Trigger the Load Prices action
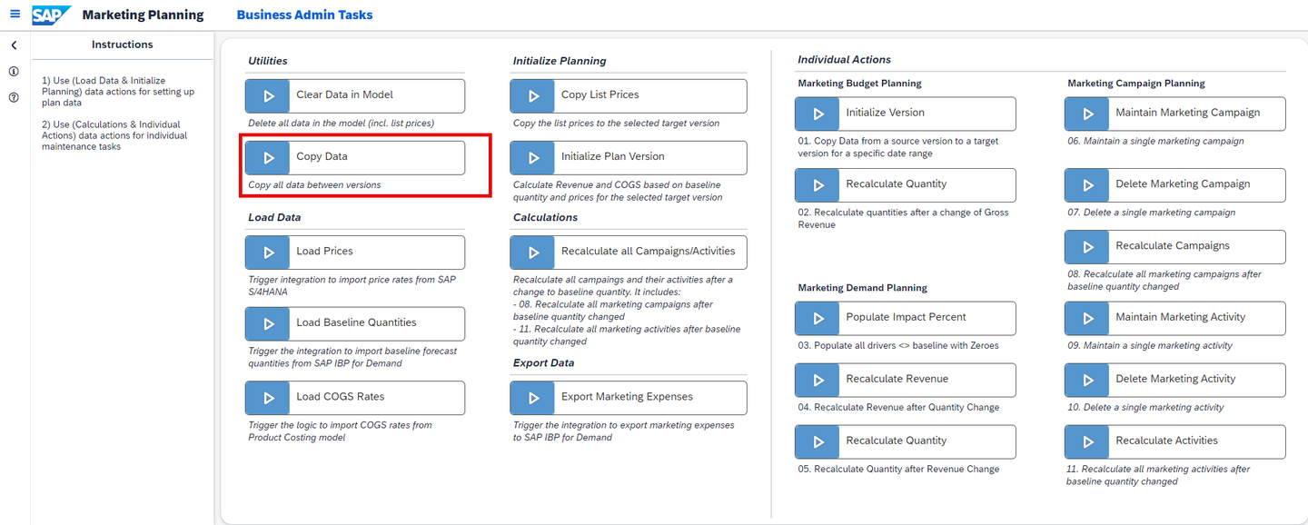1308x525 pixels. (x=355, y=252)
